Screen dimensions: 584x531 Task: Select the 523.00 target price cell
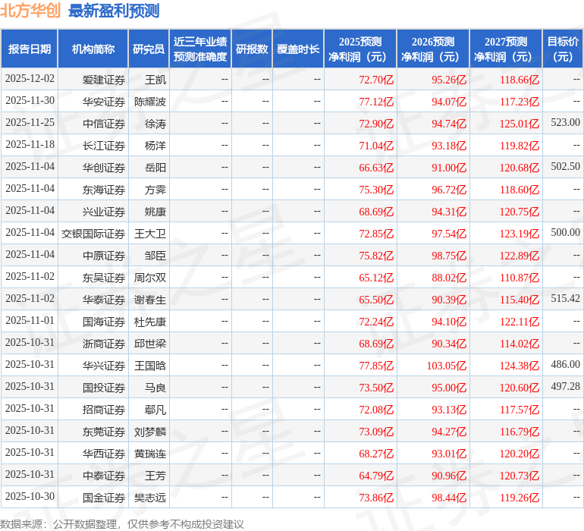565,123
